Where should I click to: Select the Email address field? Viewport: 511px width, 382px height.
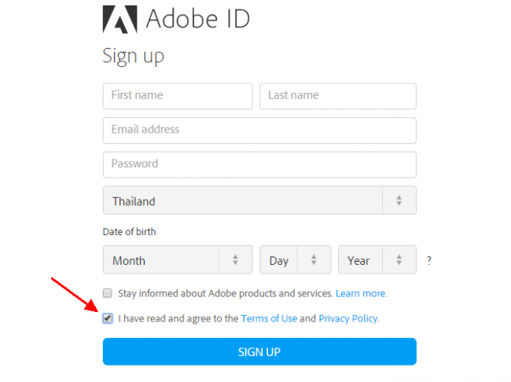pyautogui.click(x=259, y=130)
